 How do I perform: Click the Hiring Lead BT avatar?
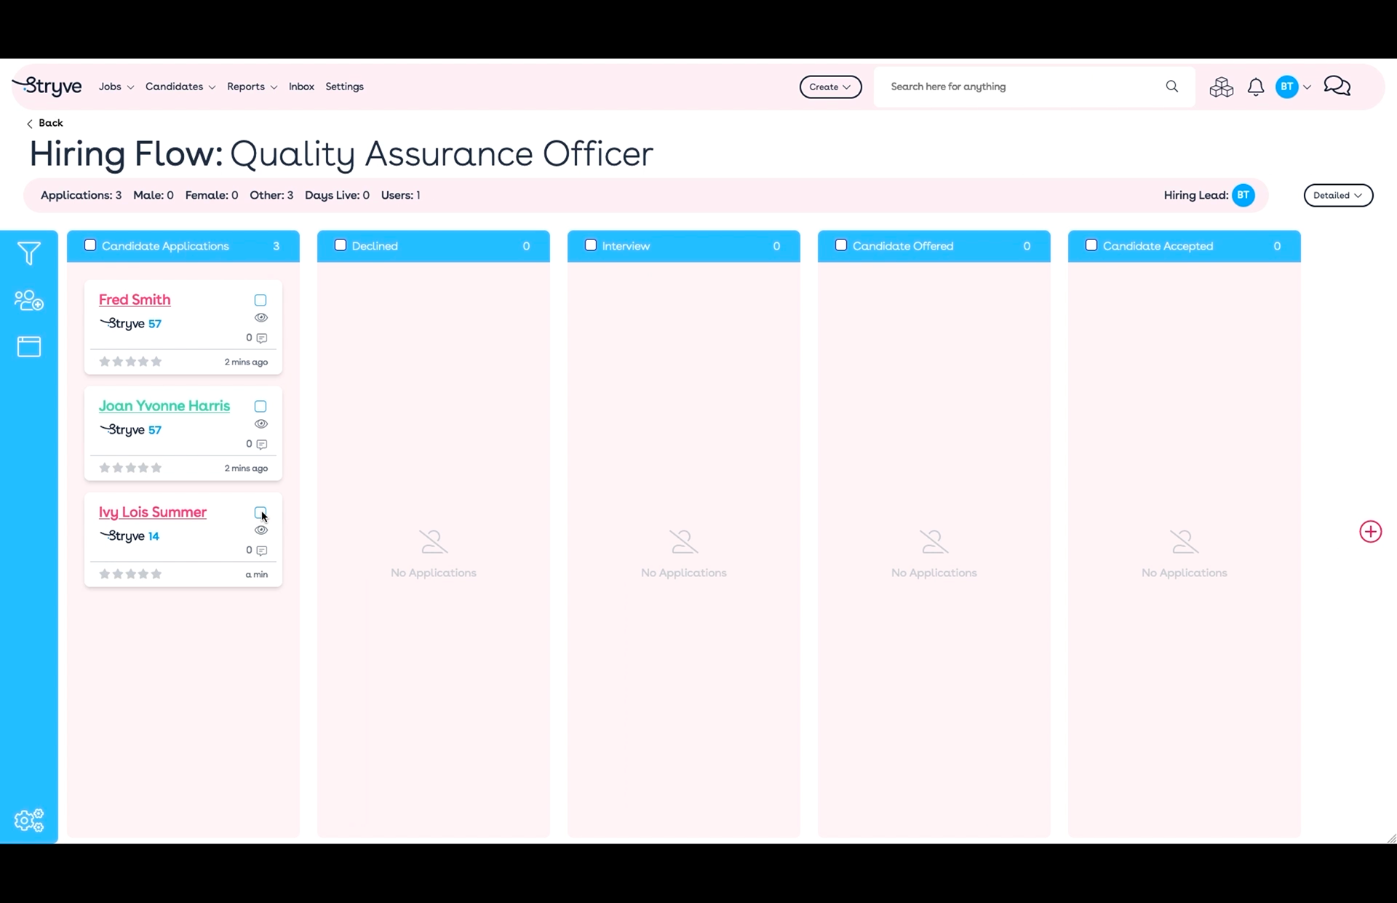[x=1243, y=195]
